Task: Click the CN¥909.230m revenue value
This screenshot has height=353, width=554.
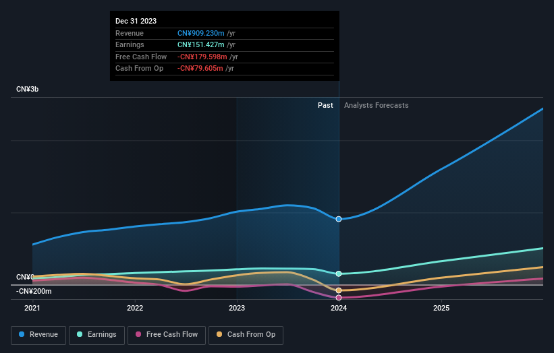Action: coord(200,33)
